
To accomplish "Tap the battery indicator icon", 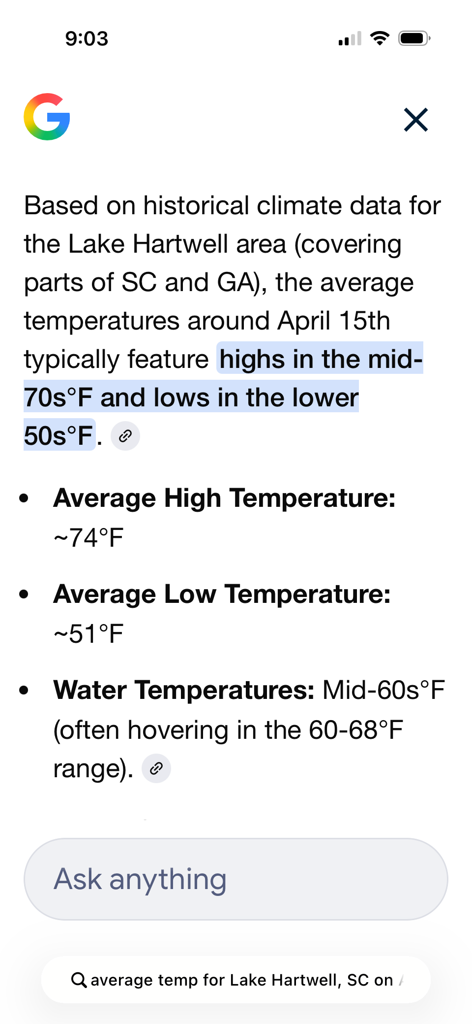I will point(414,38).
